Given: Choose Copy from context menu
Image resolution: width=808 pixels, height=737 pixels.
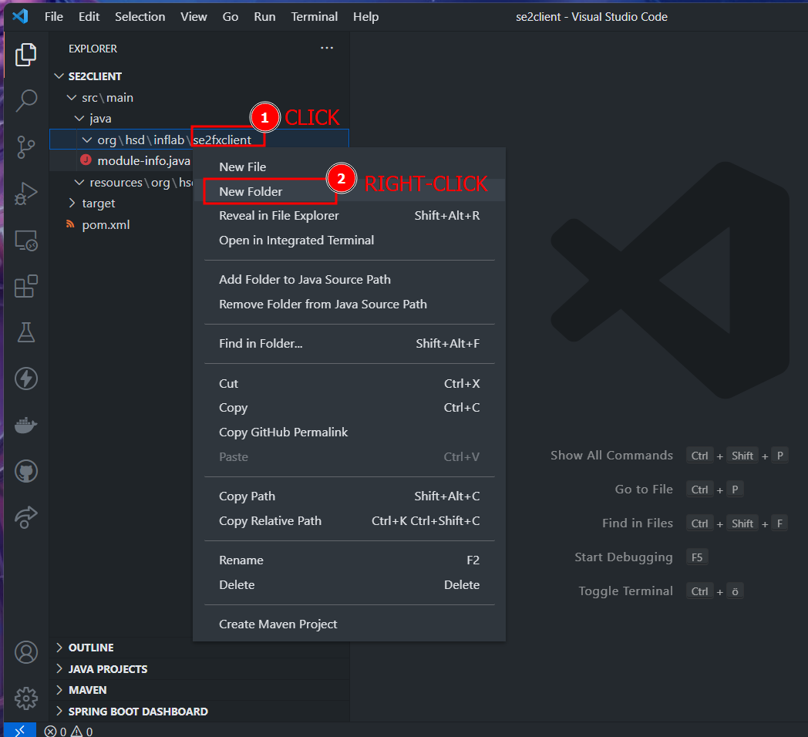Looking at the screenshot, I should tap(348, 408).
